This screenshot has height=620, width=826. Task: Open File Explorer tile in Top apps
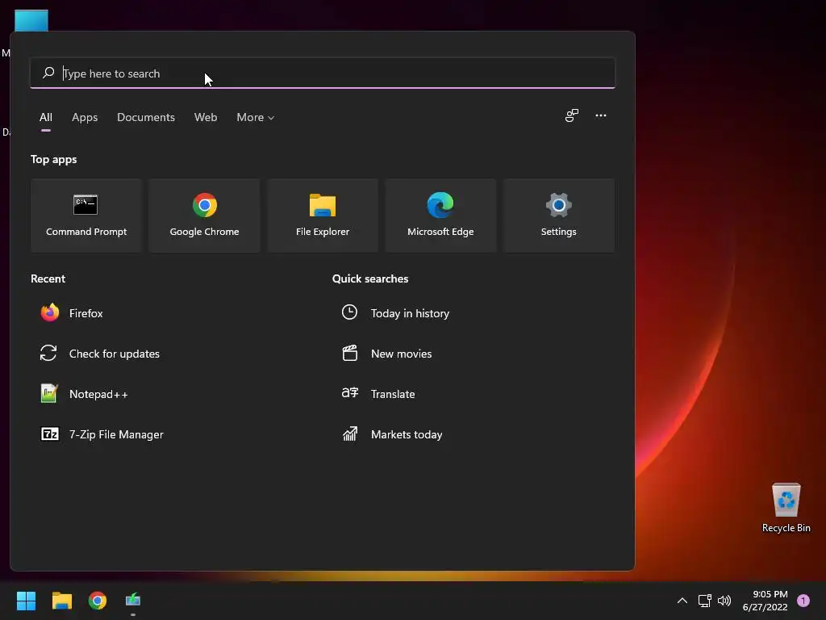tap(323, 216)
